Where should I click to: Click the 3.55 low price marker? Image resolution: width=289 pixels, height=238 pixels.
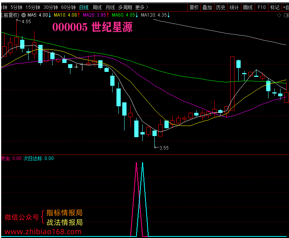click(164, 148)
